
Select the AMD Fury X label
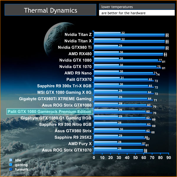[x=80, y=144]
